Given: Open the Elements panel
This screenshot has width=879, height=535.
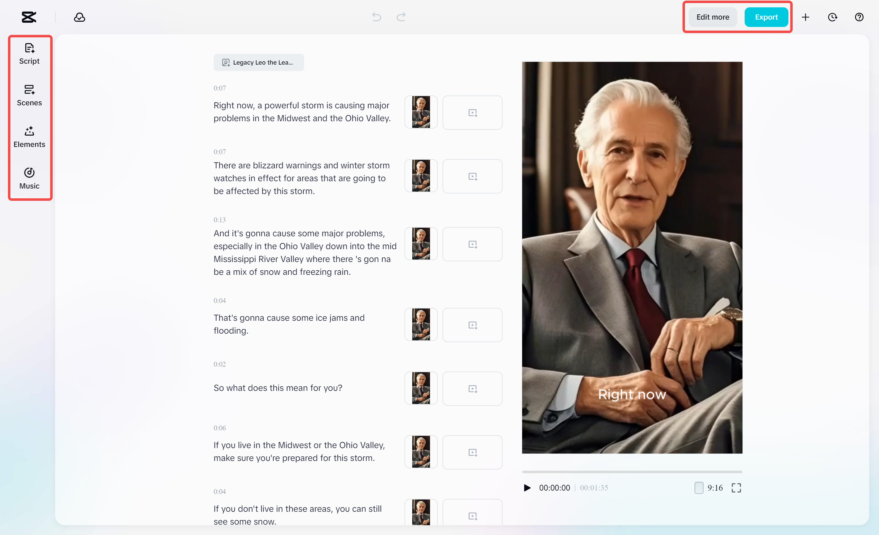Looking at the screenshot, I should [29, 137].
